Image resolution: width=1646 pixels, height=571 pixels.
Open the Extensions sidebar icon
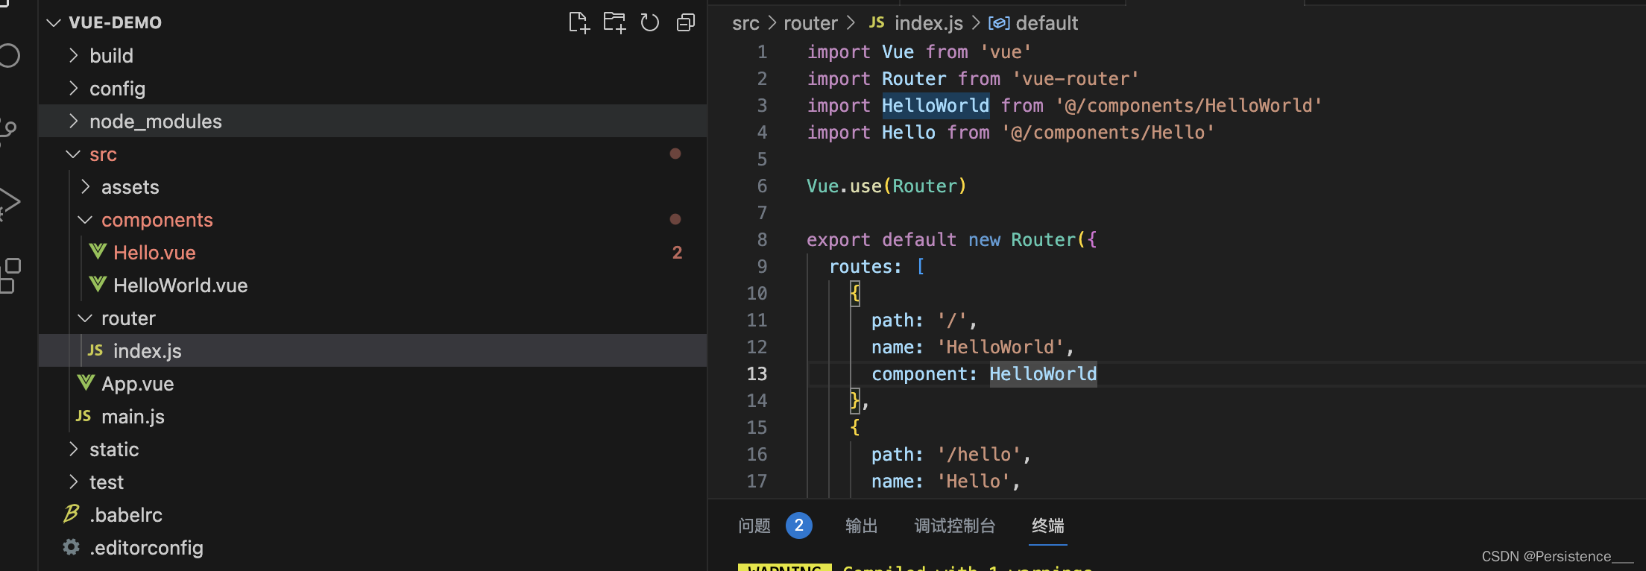10,276
